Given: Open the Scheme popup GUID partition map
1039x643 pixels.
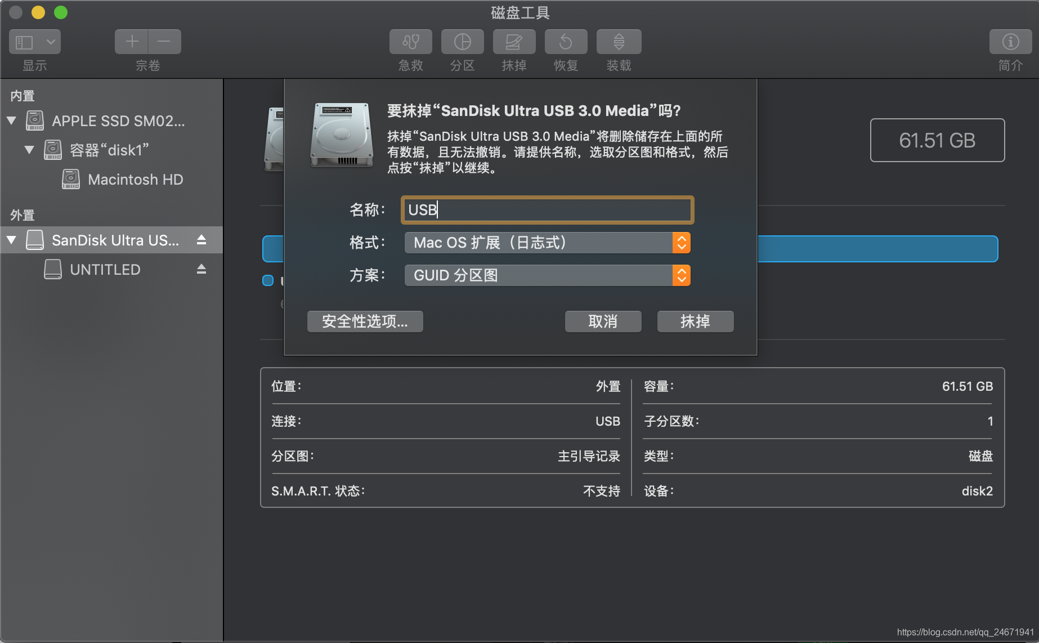Looking at the screenshot, I should click(x=547, y=275).
